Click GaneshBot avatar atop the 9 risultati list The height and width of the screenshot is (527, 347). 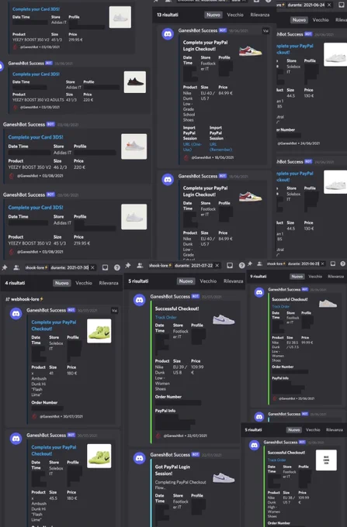click(x=259, y=292)
